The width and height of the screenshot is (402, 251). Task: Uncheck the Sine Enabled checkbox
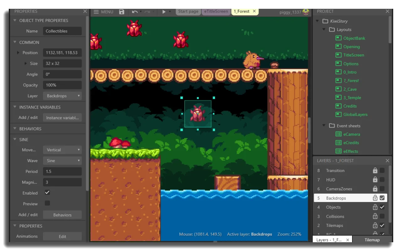(x=47, y=192)
